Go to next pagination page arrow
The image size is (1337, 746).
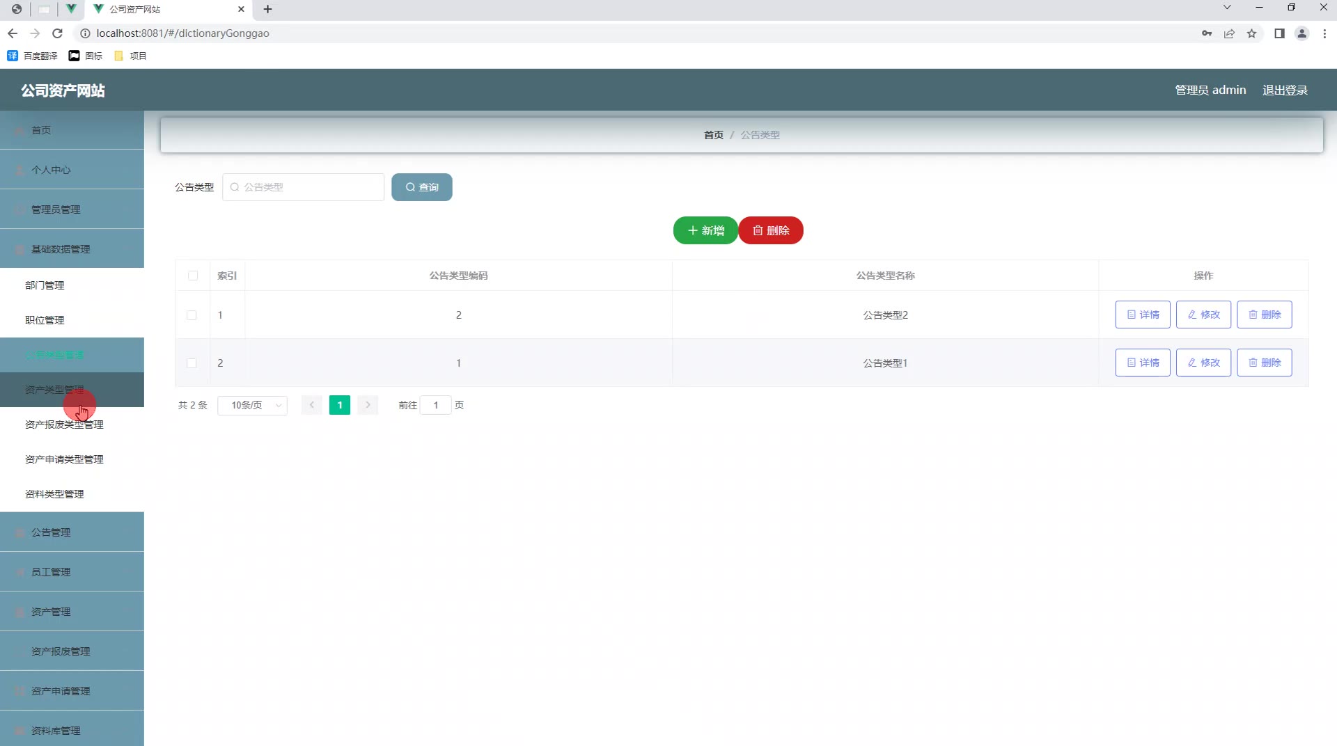[x=368, y=405]
